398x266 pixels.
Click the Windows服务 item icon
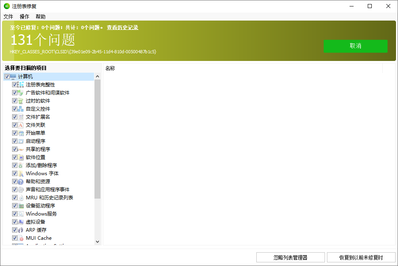(x=21, y=214)
